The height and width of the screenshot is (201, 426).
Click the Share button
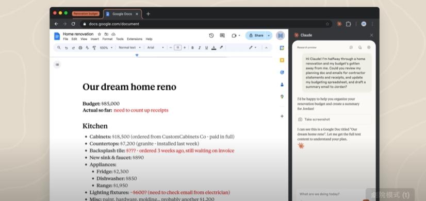[x=256, y=36]
